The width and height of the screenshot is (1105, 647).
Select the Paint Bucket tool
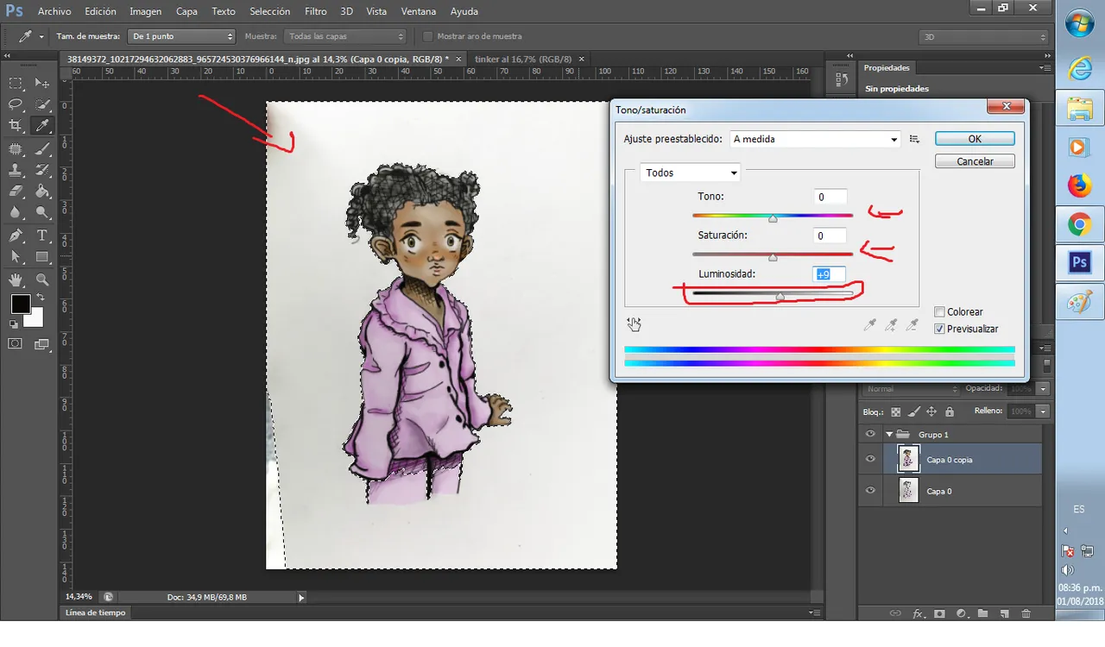pos(41,192)
